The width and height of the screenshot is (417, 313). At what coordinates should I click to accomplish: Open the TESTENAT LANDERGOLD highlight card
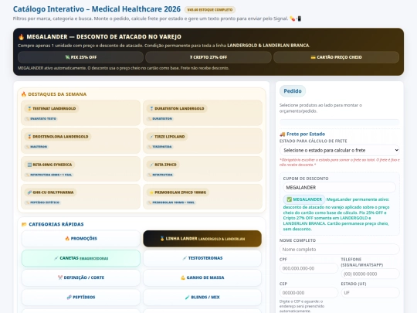coord(80,113)
